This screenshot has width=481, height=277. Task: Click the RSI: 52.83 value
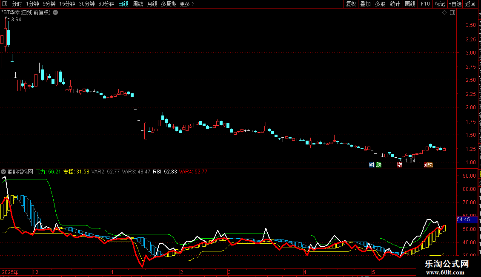[x=165, y=172]
